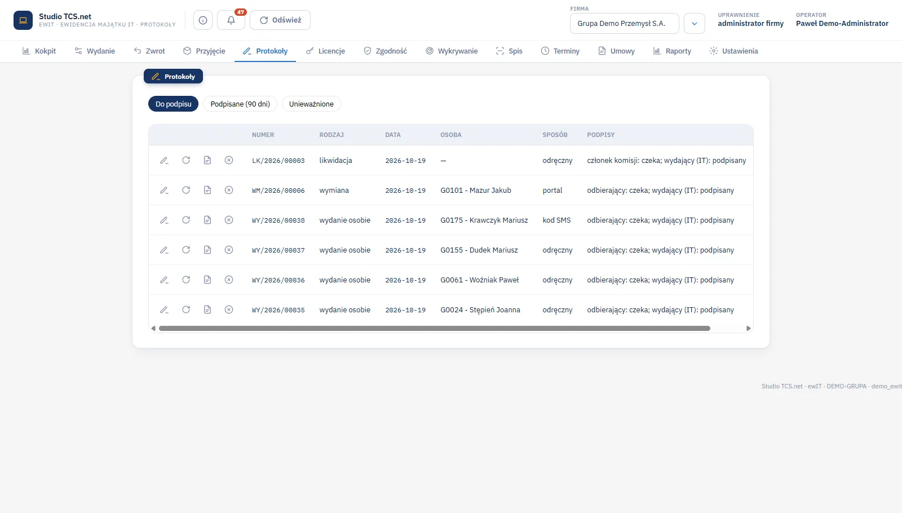Viewport: 902px width, 513px height.
Task: Click pencil sign icon for WY/2026/00038
Action: [x=164, y=220]
